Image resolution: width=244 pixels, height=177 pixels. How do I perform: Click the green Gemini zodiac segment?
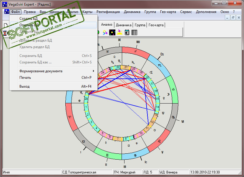(x=107, y=155)
